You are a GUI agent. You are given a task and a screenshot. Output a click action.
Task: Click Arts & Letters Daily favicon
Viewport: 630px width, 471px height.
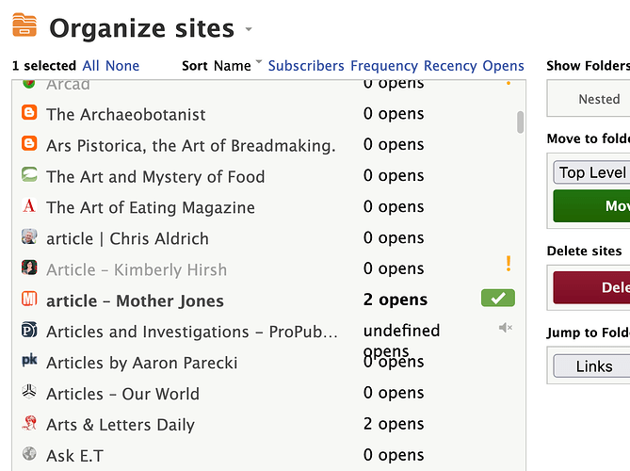[x=29, y=422]
